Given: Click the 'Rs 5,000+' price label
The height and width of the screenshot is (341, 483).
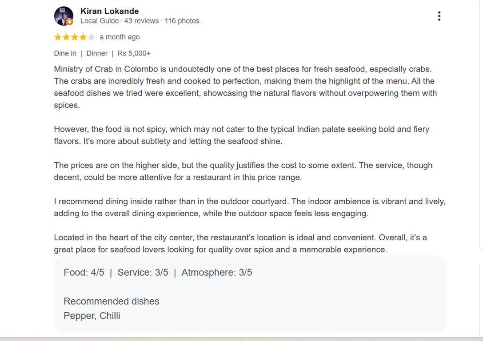Looking at the screenshot, I should (x=134, y=53).
